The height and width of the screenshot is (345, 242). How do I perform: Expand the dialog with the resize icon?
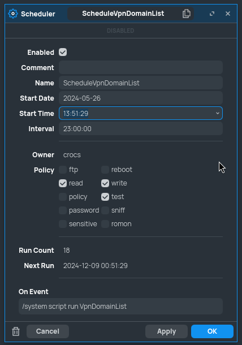212,14
